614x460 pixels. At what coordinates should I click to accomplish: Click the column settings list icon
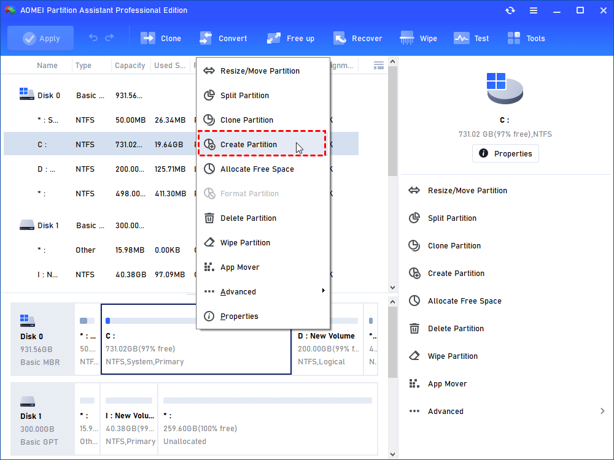click(378, 66)
